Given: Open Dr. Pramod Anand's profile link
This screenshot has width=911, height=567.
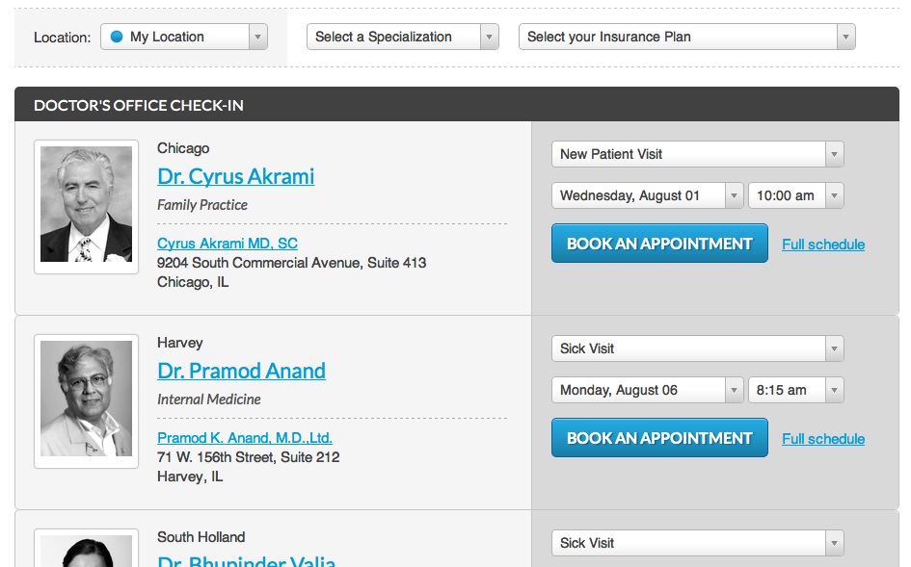Looking at the screenshot, I should pyautogui.click(x=241, y=371).
